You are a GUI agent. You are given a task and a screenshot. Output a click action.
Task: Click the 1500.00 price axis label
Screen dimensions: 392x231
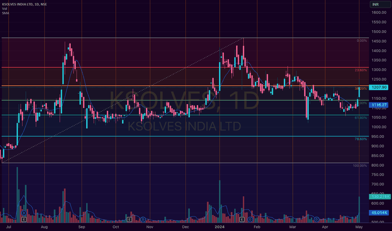click(379, 32)
